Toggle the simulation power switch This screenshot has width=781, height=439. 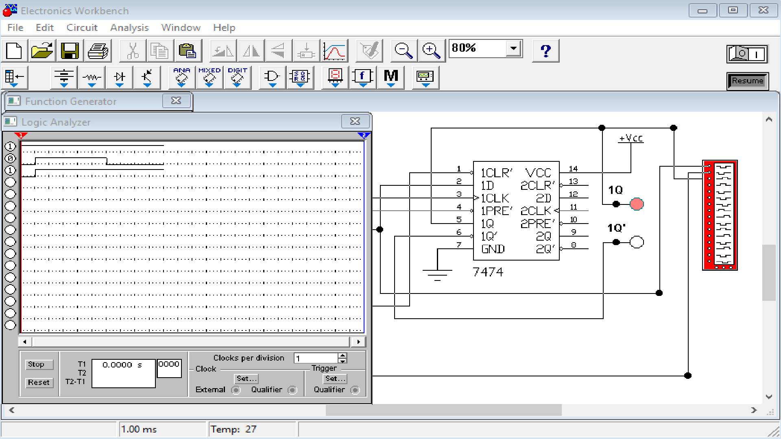click(x=747, y=54)
